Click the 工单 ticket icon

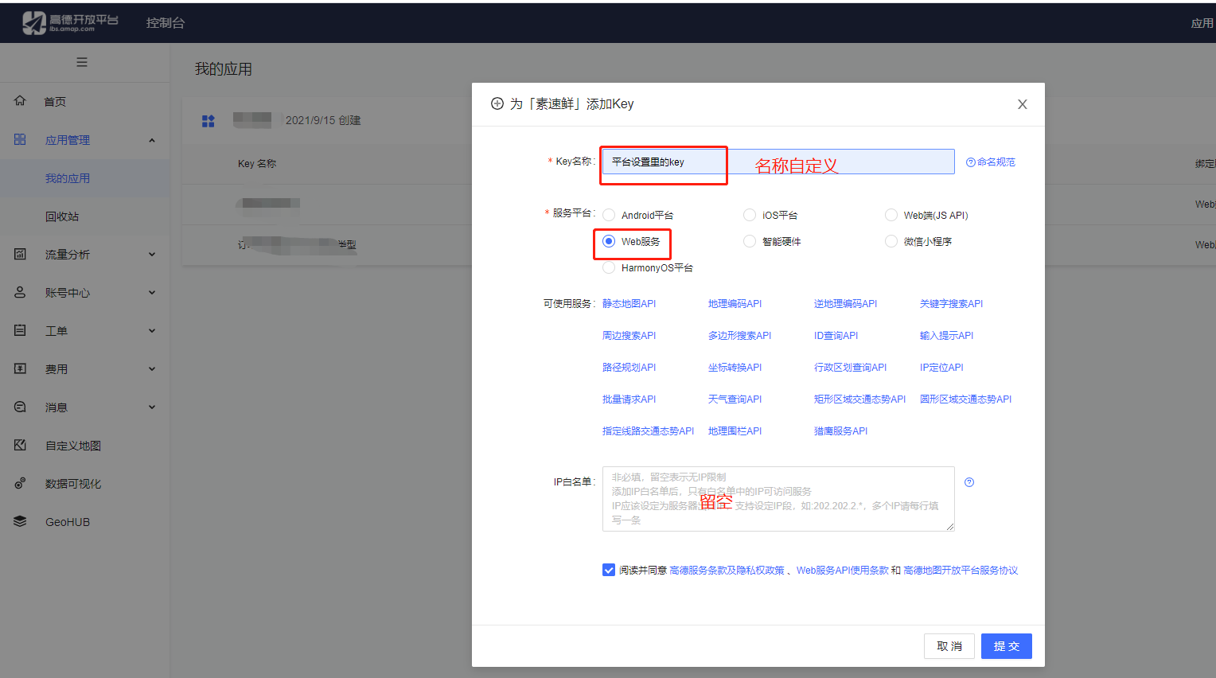click(20, 330)
